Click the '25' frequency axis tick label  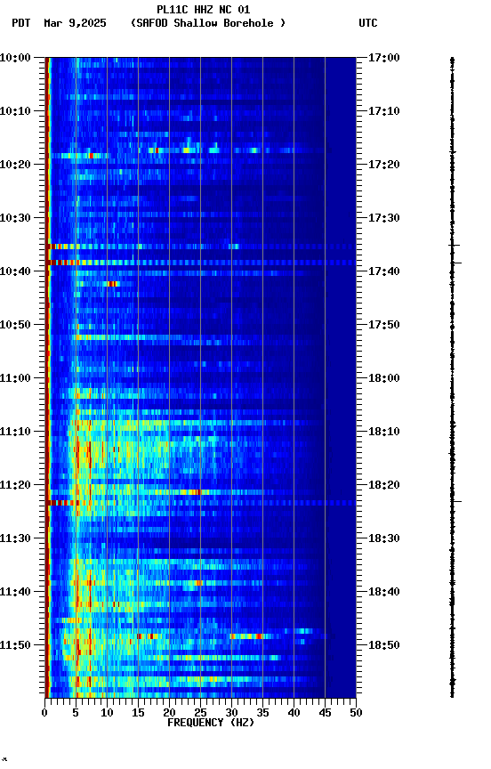coord(200,713)
